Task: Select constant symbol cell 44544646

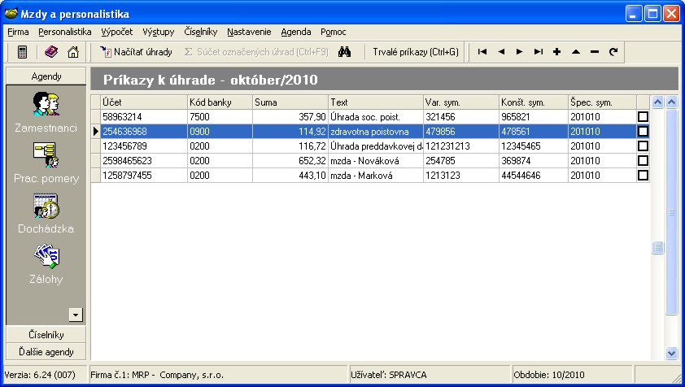Action: 534,175
